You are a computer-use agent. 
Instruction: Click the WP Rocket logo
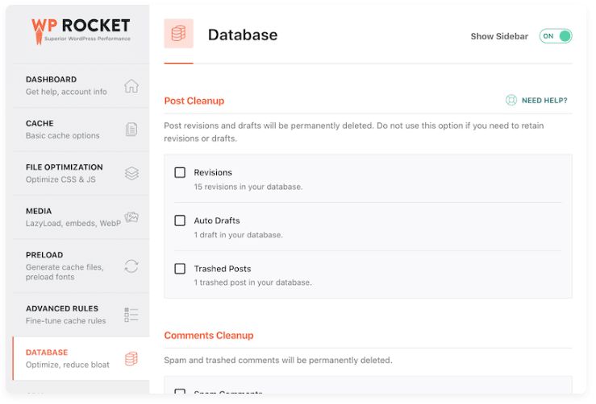(81, 31)
